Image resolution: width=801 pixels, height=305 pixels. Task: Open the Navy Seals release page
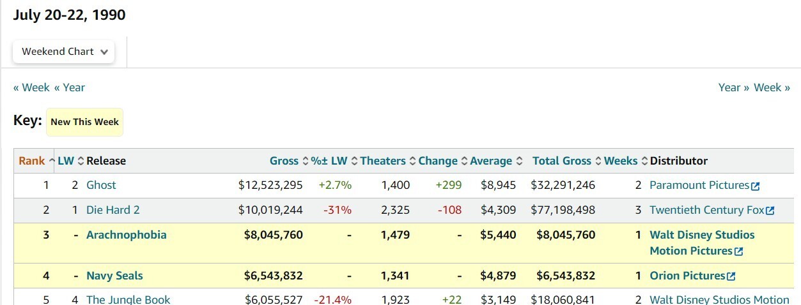(114, 276)
